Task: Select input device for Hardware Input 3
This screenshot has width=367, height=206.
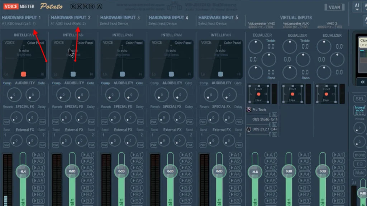Action: coord(114,24)
